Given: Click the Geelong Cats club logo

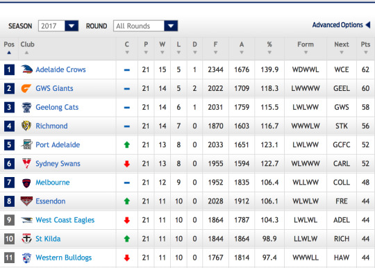Looking at the screenshot, I should pyautogui.click(x=26, y=108).
